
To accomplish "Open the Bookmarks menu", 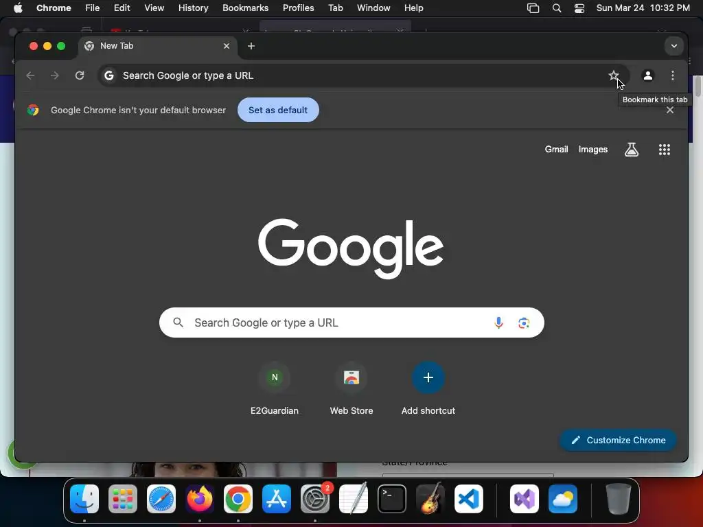I will pos(245,8).
